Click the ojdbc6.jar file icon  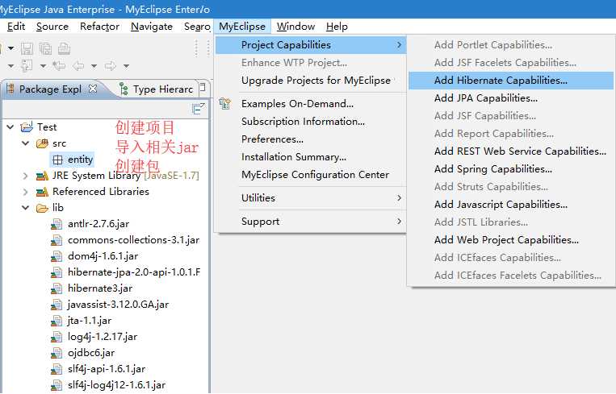57,353
